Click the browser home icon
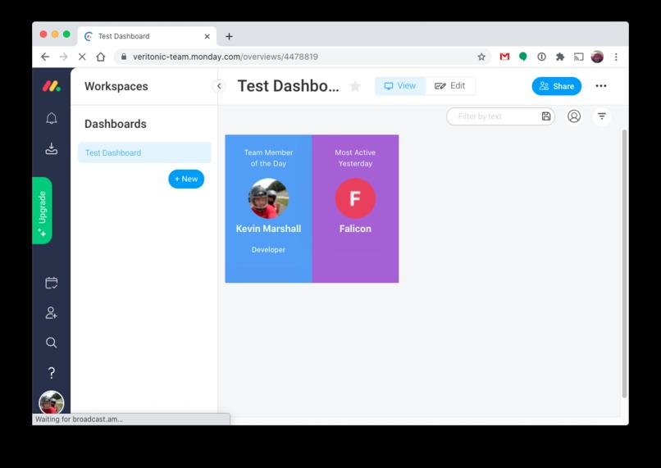Screen dimensions: 661x468 tap(101, 57)
